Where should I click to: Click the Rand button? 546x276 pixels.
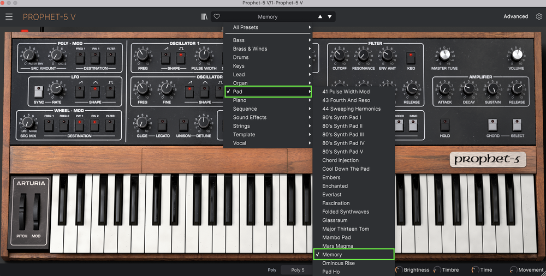point(413,125)
